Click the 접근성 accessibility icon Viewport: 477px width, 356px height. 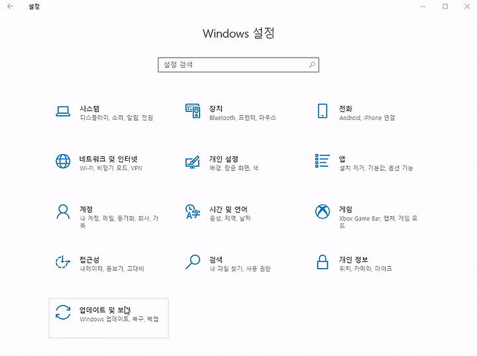tap(63, 262)
